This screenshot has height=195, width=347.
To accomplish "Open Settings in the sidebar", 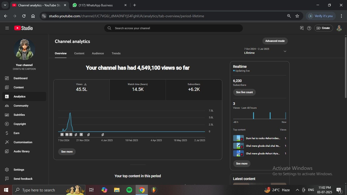I will pos(24,170).
